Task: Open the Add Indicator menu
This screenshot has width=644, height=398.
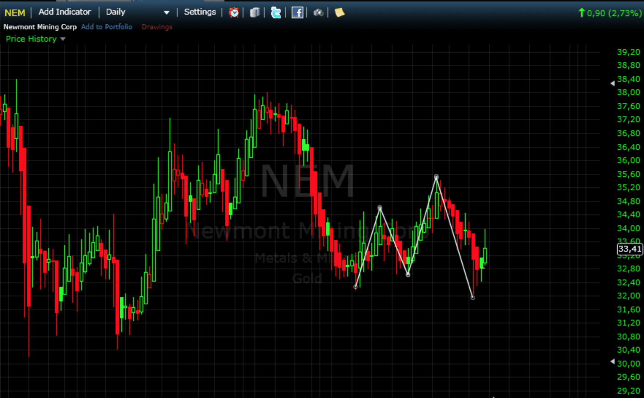Action: pyautogui.click(x=65, y=12)
